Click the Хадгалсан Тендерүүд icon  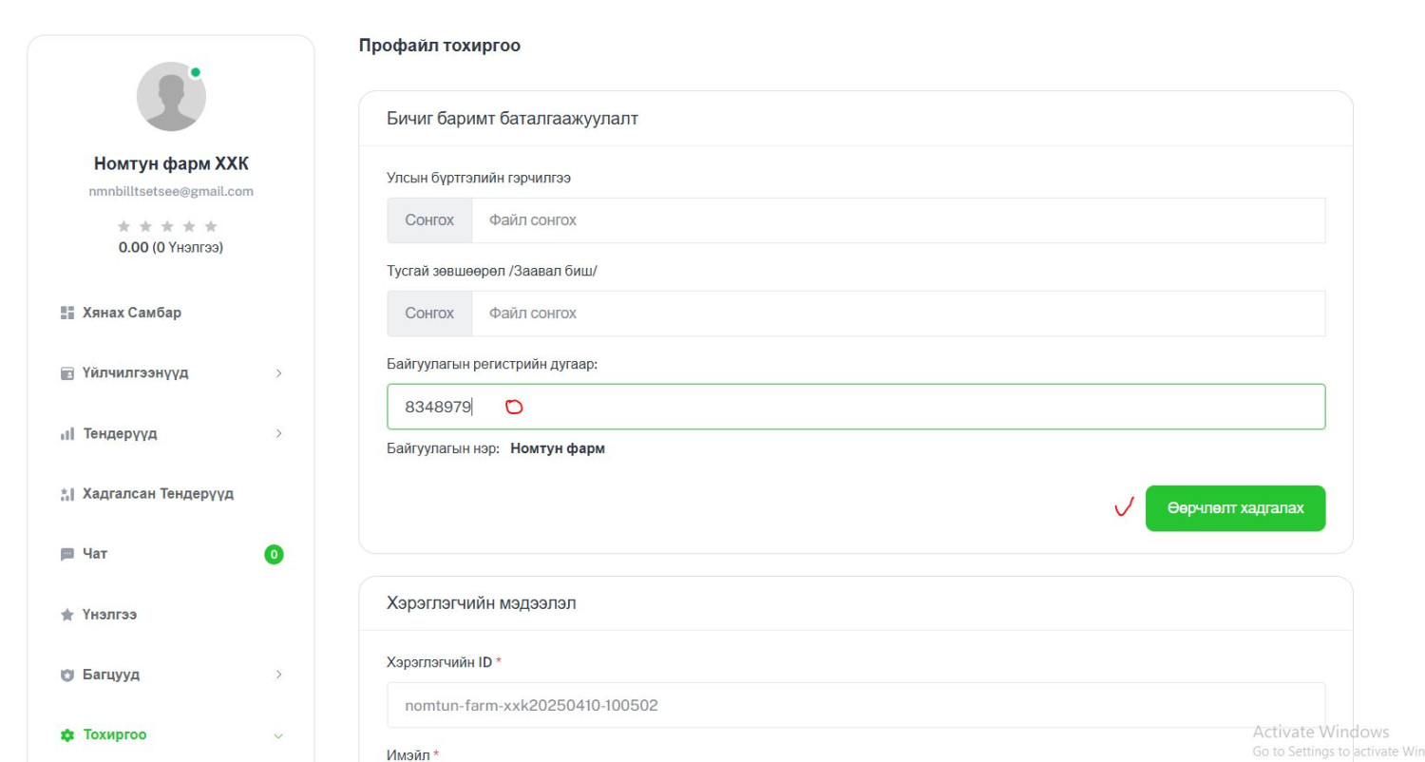coord(66,494)
